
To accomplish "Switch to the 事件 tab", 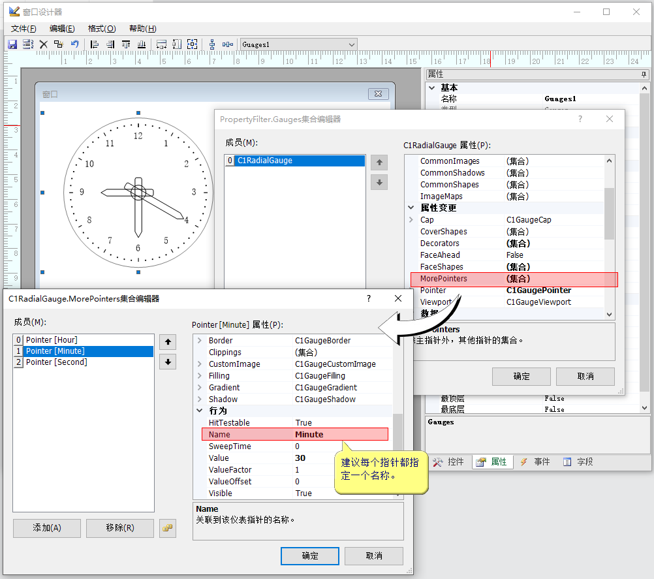I will (535, 462).
